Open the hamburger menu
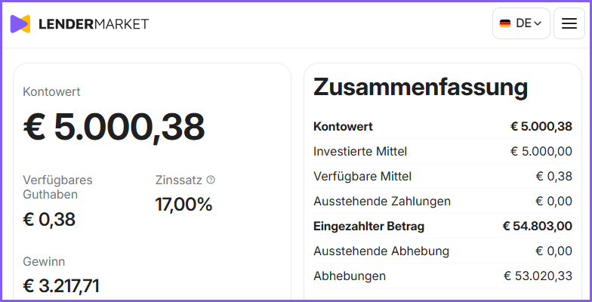Screen dimensions: 592x302 (569, 23)
